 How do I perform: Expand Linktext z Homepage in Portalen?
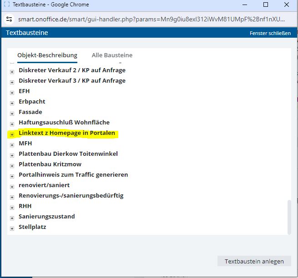[x=12, y=134]
